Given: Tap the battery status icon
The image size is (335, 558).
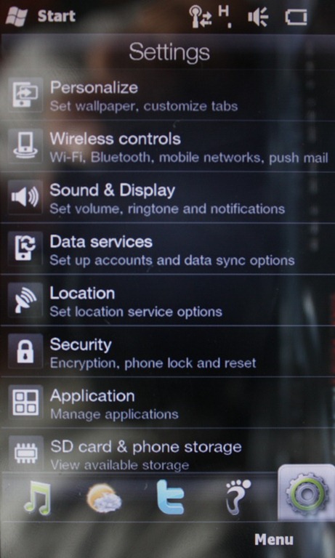Looking at the screenshot, I should pyautogui.click(x=296, y=17).
